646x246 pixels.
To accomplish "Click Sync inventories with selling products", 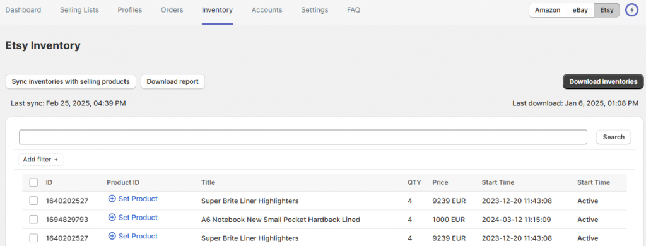I will tap(71, 81).
